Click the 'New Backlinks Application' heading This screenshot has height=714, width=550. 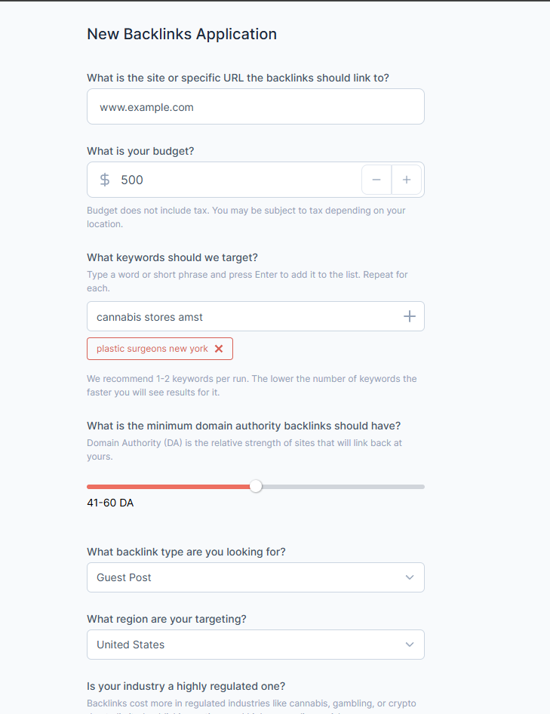click(182, 34)
